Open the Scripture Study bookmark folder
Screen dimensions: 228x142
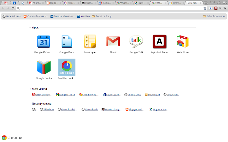point(102,16)
